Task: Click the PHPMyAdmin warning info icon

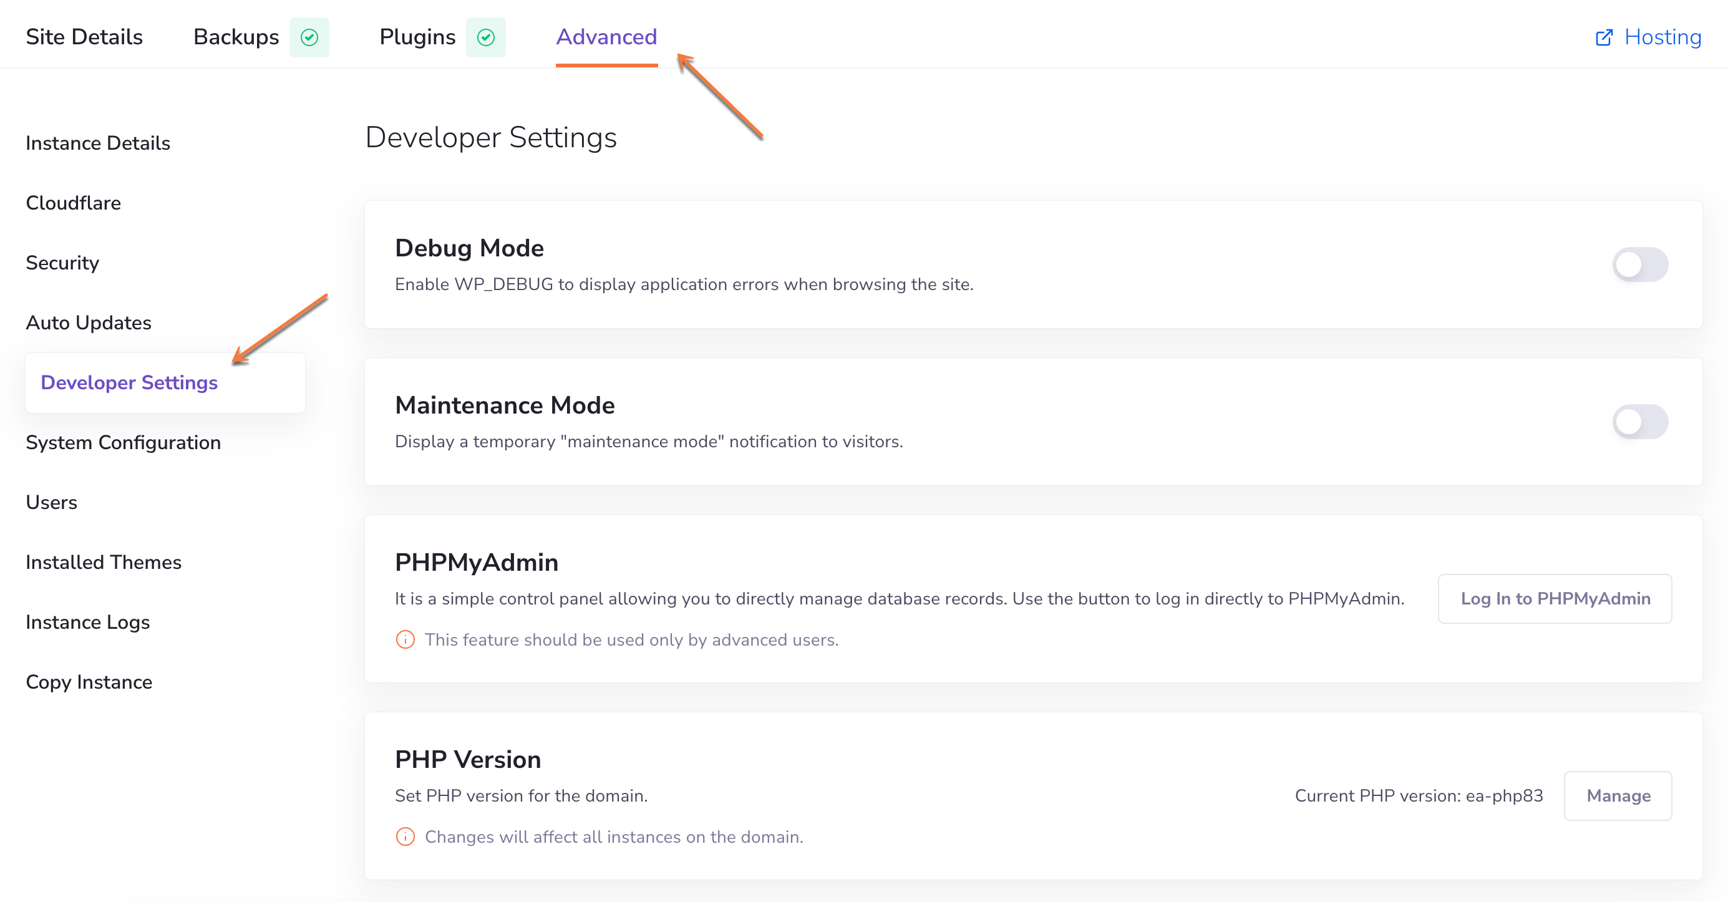Action: coord(405,640)
